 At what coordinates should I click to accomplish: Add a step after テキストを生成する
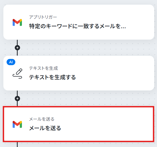point(17,99)
